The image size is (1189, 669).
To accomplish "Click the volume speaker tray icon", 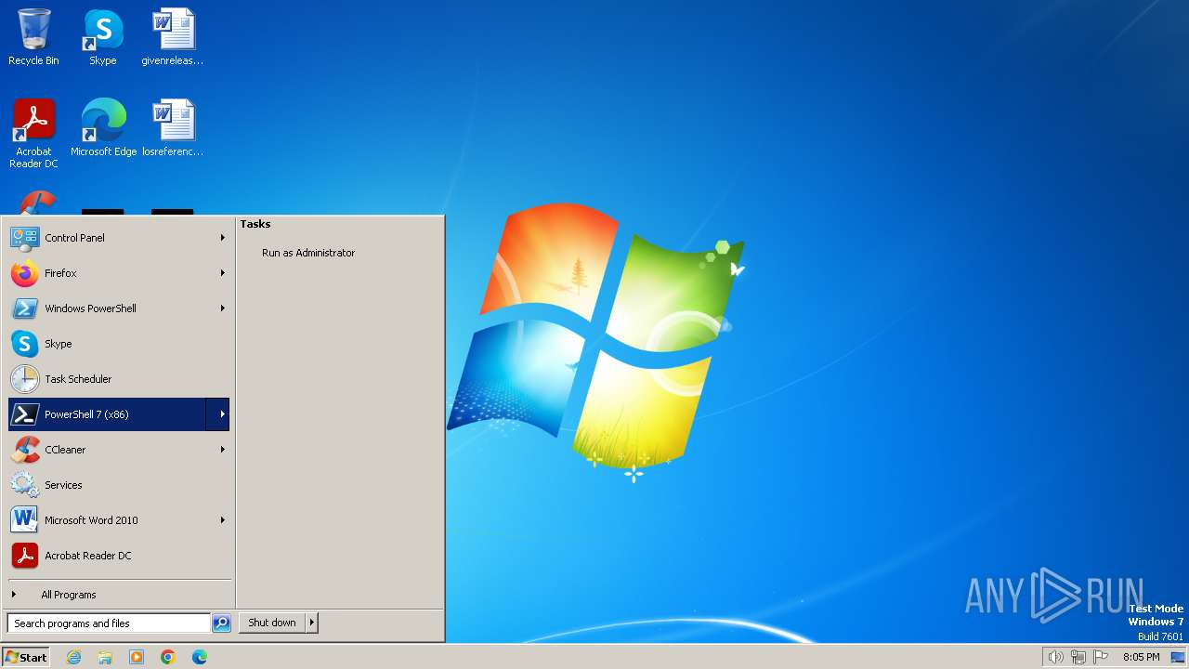I will 1055,657.
